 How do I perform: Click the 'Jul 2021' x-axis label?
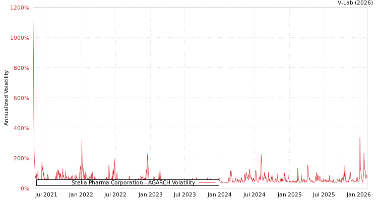pyautogui.click(x=46, y=195)
